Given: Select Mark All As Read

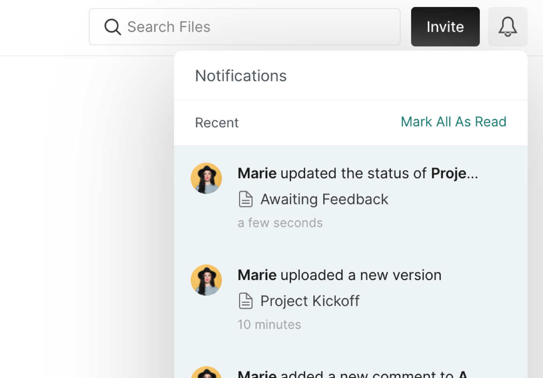Looking at the screenshot, I should tap(453, 122).
